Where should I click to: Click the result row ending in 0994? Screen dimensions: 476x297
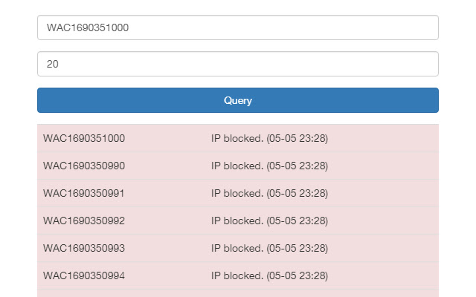pyautogui.click(x=238, y=275)
